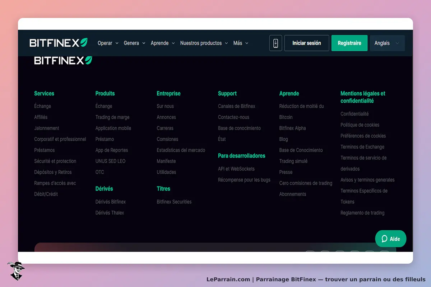Open Préstamos under Services

45,150
